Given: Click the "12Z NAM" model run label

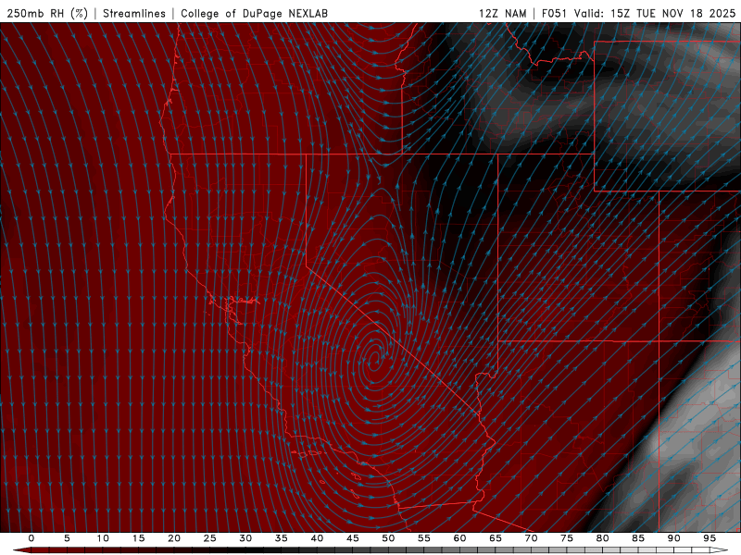Looking at the screenshot, I should click(502, 13).
